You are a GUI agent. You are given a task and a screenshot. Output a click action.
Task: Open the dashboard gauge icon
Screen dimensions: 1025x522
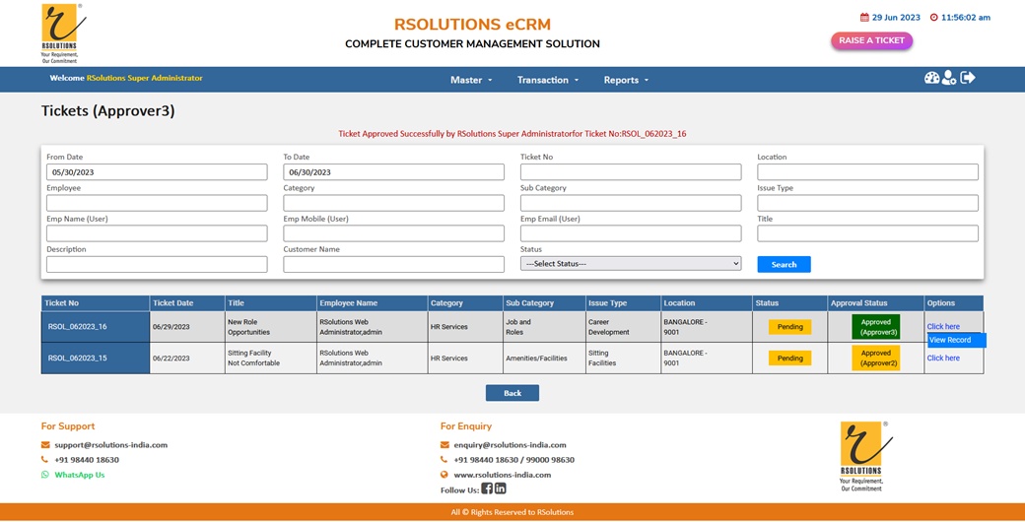(931, 78)
